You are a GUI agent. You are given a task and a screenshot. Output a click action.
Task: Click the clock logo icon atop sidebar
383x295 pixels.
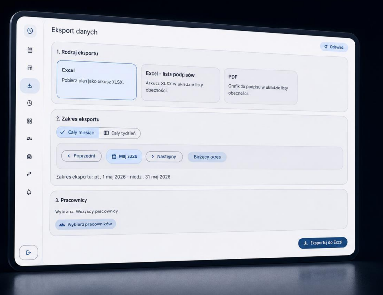click(30, 31)
